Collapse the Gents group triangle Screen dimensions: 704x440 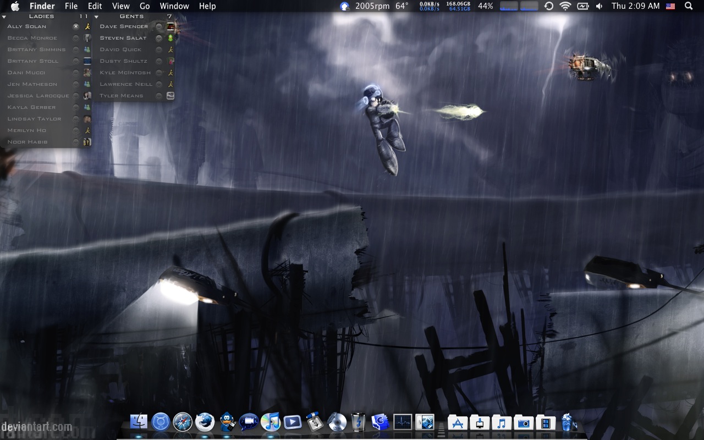(x=96, y=16)
